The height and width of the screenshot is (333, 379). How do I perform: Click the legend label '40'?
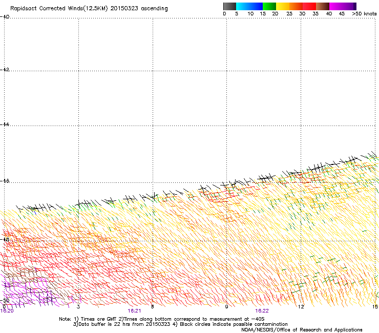coord(329,14)
